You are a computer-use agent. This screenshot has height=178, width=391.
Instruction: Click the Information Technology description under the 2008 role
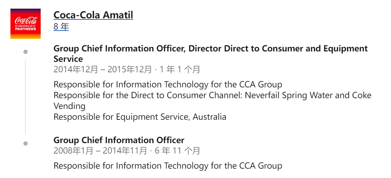[x=168, y=165]
